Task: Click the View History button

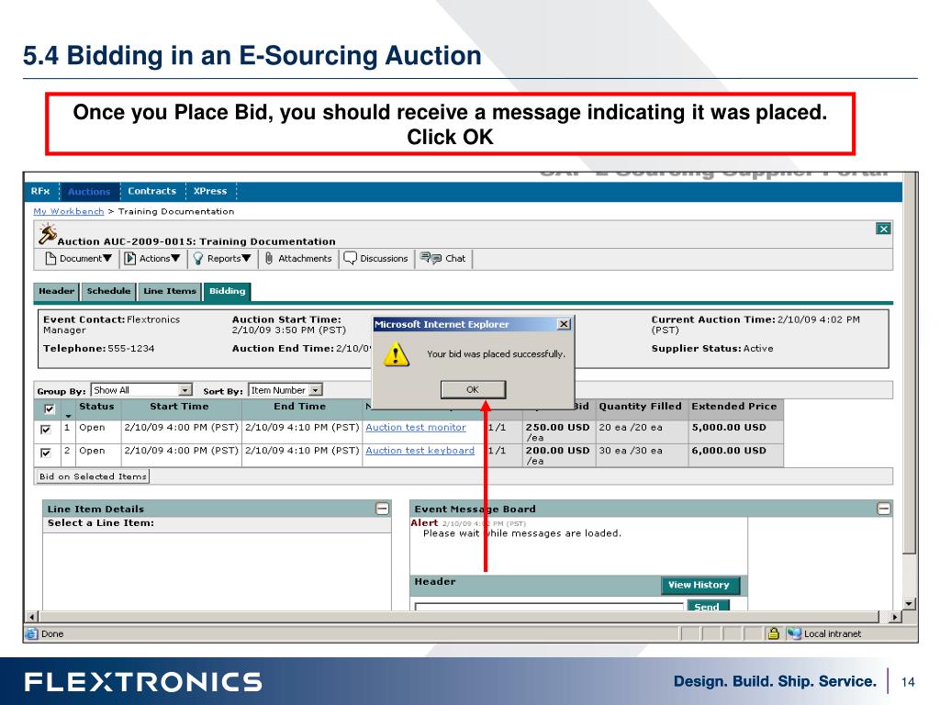Action: tap(699, 585)
